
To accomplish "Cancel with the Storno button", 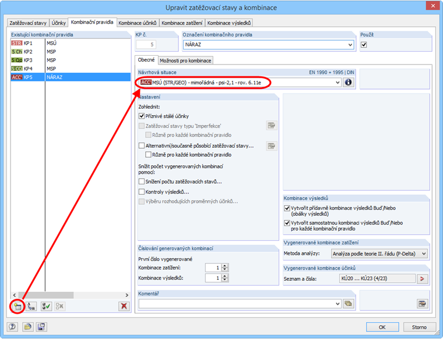I will coord(419,327).
